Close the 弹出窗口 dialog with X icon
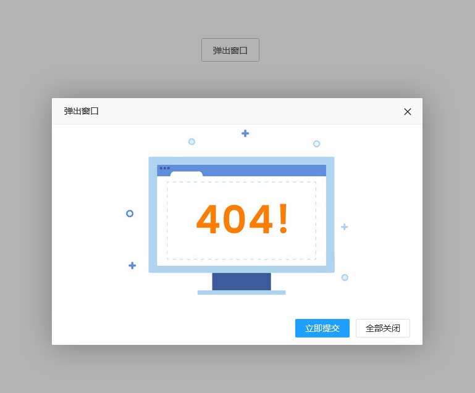The height and width of the screenshot is (393, 475). pyautogui.click(x=408, y=112)
